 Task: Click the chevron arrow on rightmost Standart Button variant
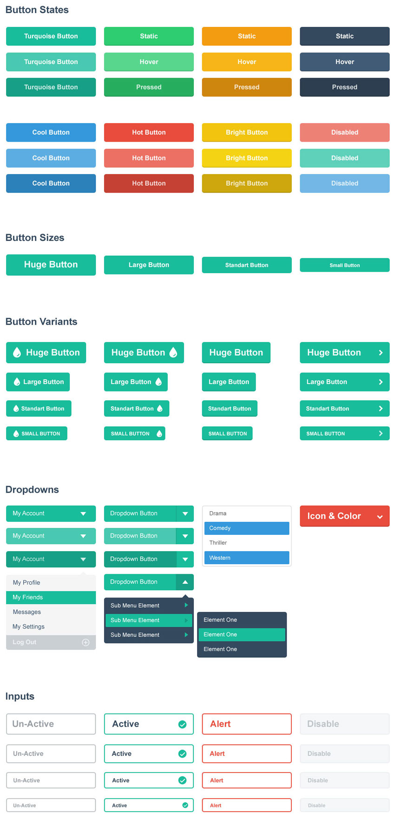(x=381, y=409)
